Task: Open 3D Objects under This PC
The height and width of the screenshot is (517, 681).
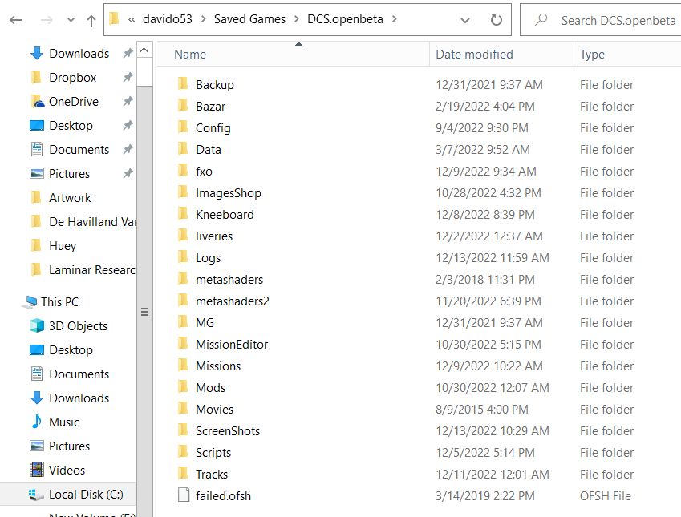Action: coord(78,326)
